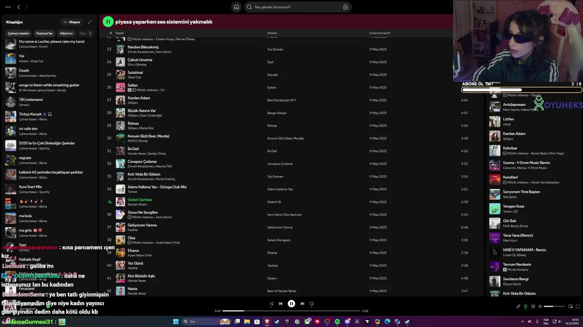This screenshot has height=327, width=583.
Task: Open ma bois playlist
Action: point(50,218)
